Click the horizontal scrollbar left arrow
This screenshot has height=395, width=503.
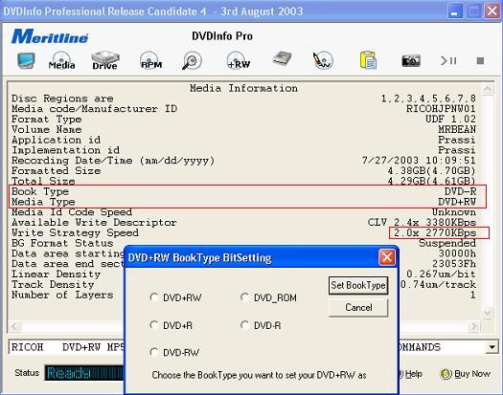click(x=13, y=326)
